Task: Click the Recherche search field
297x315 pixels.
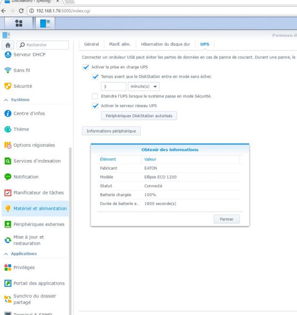Action: [x=43, y=45]
